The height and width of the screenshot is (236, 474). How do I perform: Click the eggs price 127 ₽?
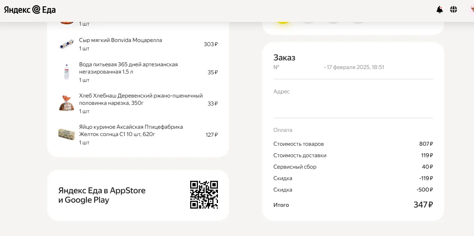coord(212,135)
